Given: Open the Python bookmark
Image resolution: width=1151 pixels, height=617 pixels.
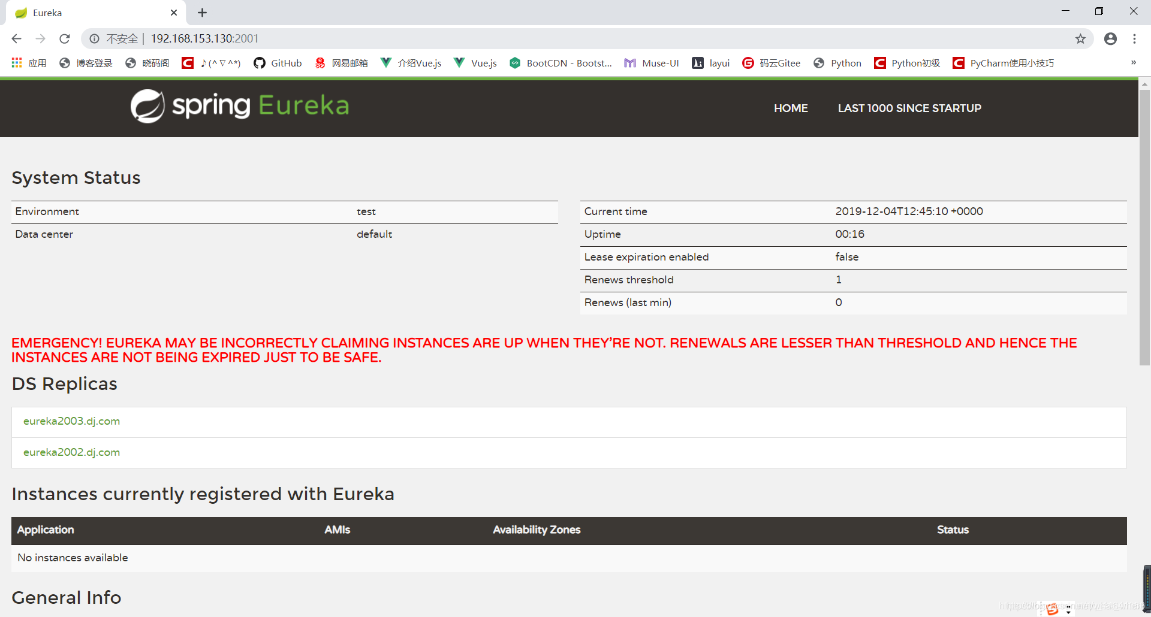Looking at the screenshot, I should point(837,63).
